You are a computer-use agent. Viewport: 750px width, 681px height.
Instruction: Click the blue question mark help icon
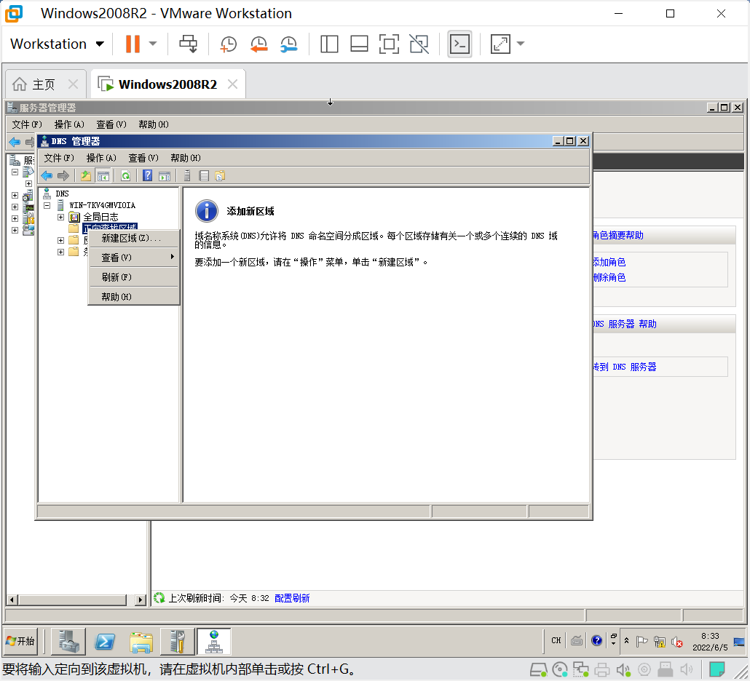pos(147,176)
